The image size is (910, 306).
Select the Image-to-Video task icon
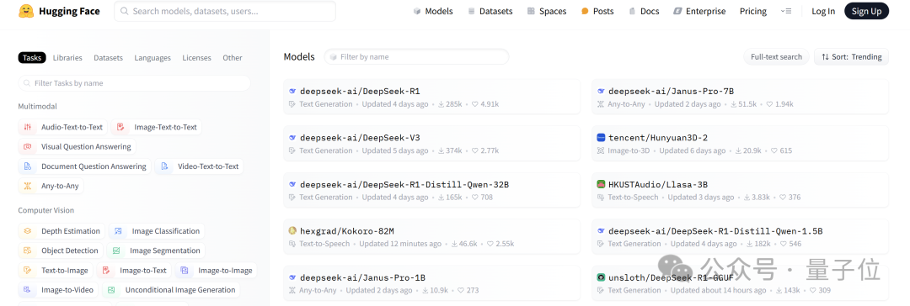pyautogui.click(x=28, y=290)
